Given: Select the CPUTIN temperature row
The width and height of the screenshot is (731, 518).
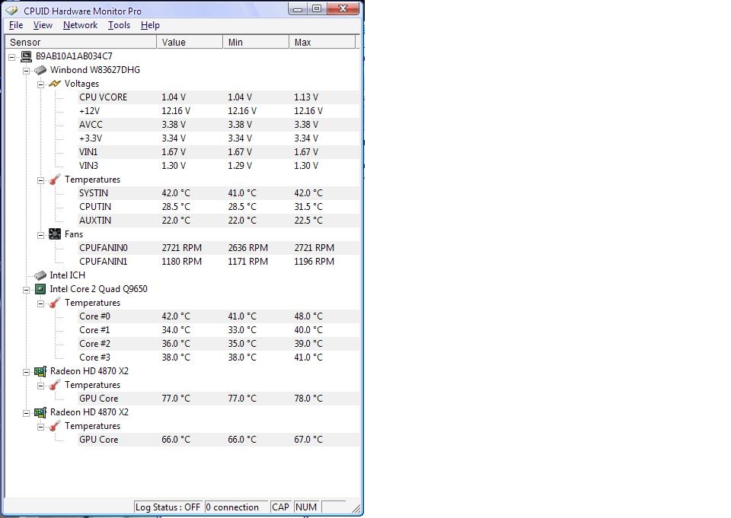Looking at the screenshot, I should click(x=219, y=207).
